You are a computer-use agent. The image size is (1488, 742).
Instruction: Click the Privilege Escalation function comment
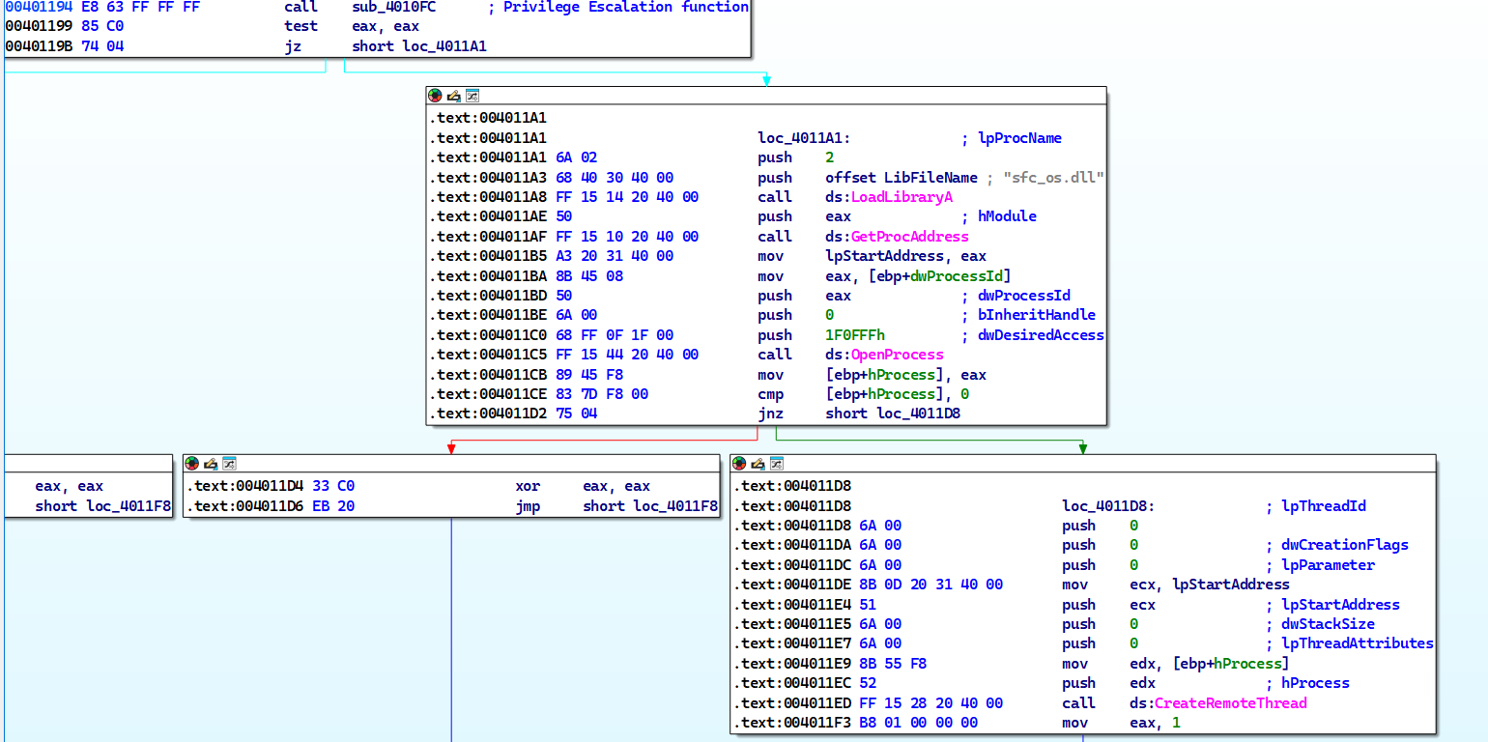[x=626, y=7]
